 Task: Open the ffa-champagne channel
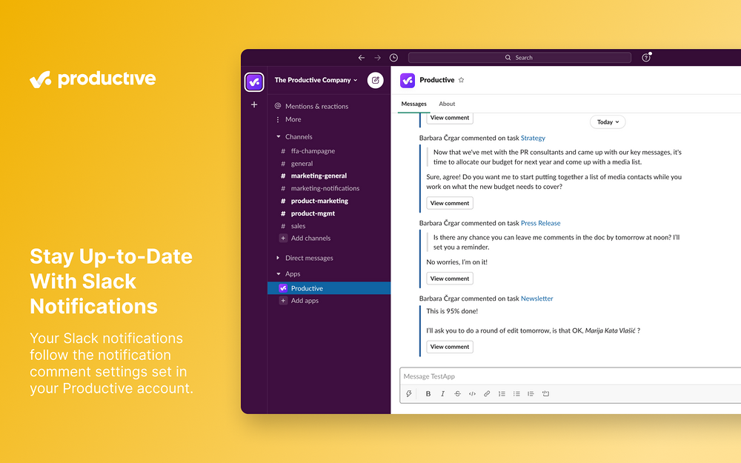[313, 151]
